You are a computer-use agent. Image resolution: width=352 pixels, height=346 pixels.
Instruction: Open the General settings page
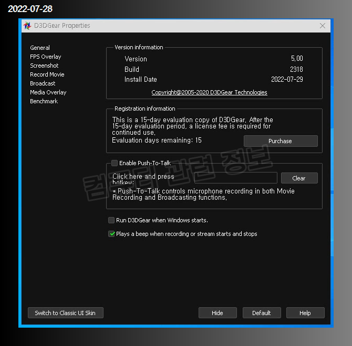[40, 48]
